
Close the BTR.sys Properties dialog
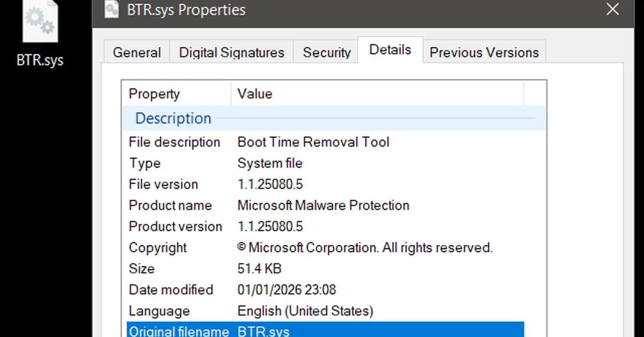612,9
